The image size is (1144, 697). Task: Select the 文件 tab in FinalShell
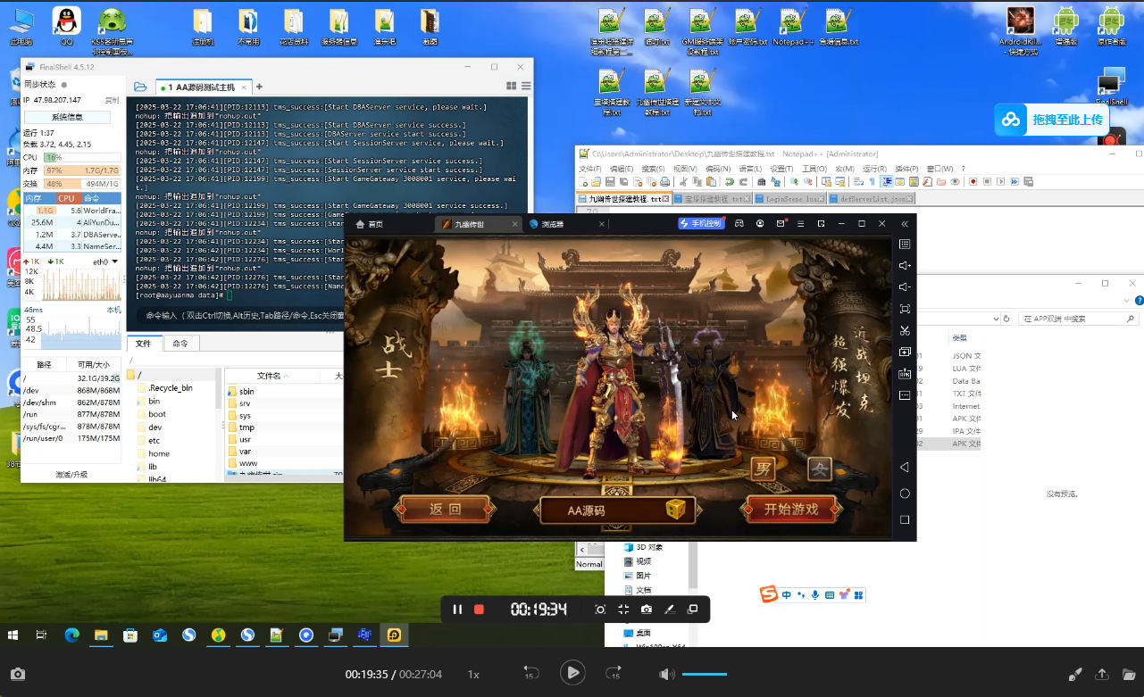coord(143,344)
